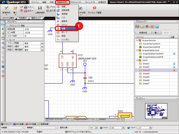Select the pointer tool in left sidebar
The height and width of the screenshot is (134, 179).
tap(3, 24)
